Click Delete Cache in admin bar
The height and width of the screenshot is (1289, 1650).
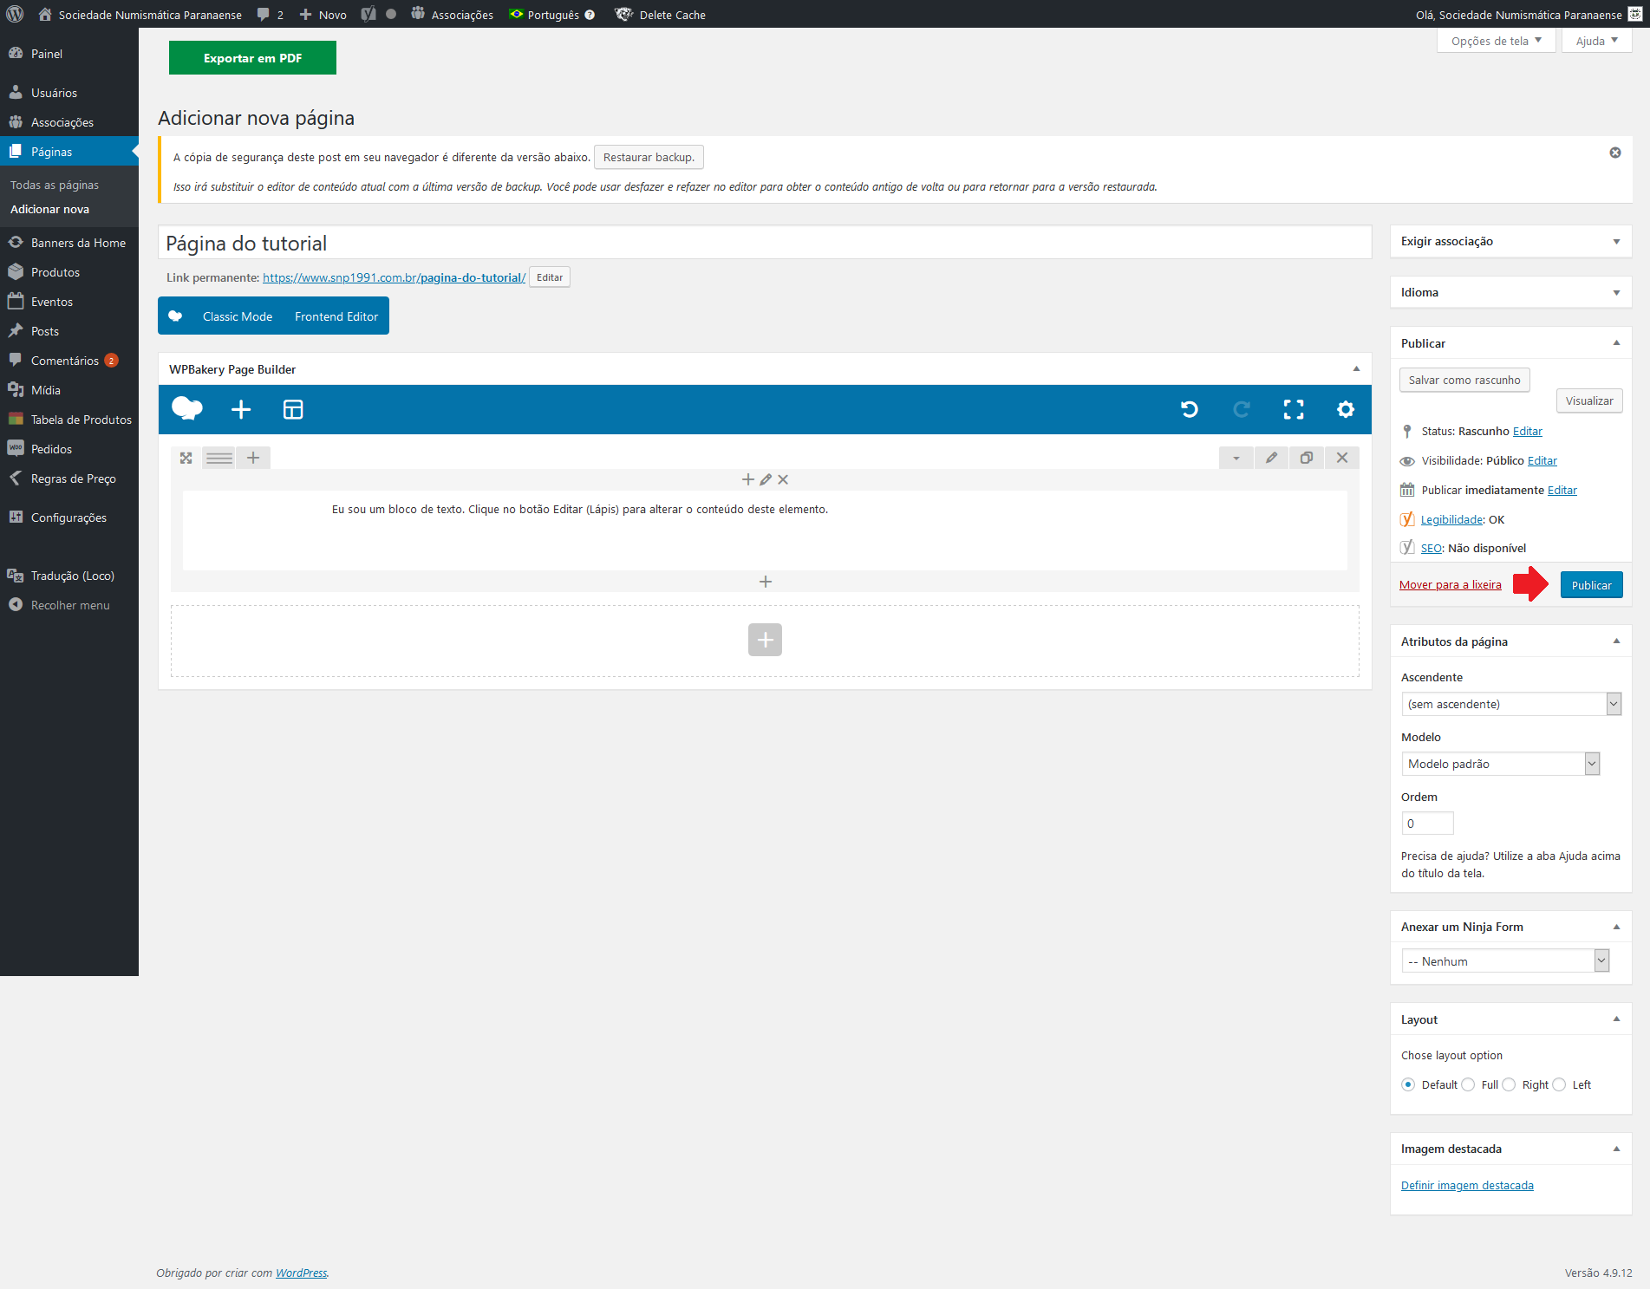pos(661,14)
